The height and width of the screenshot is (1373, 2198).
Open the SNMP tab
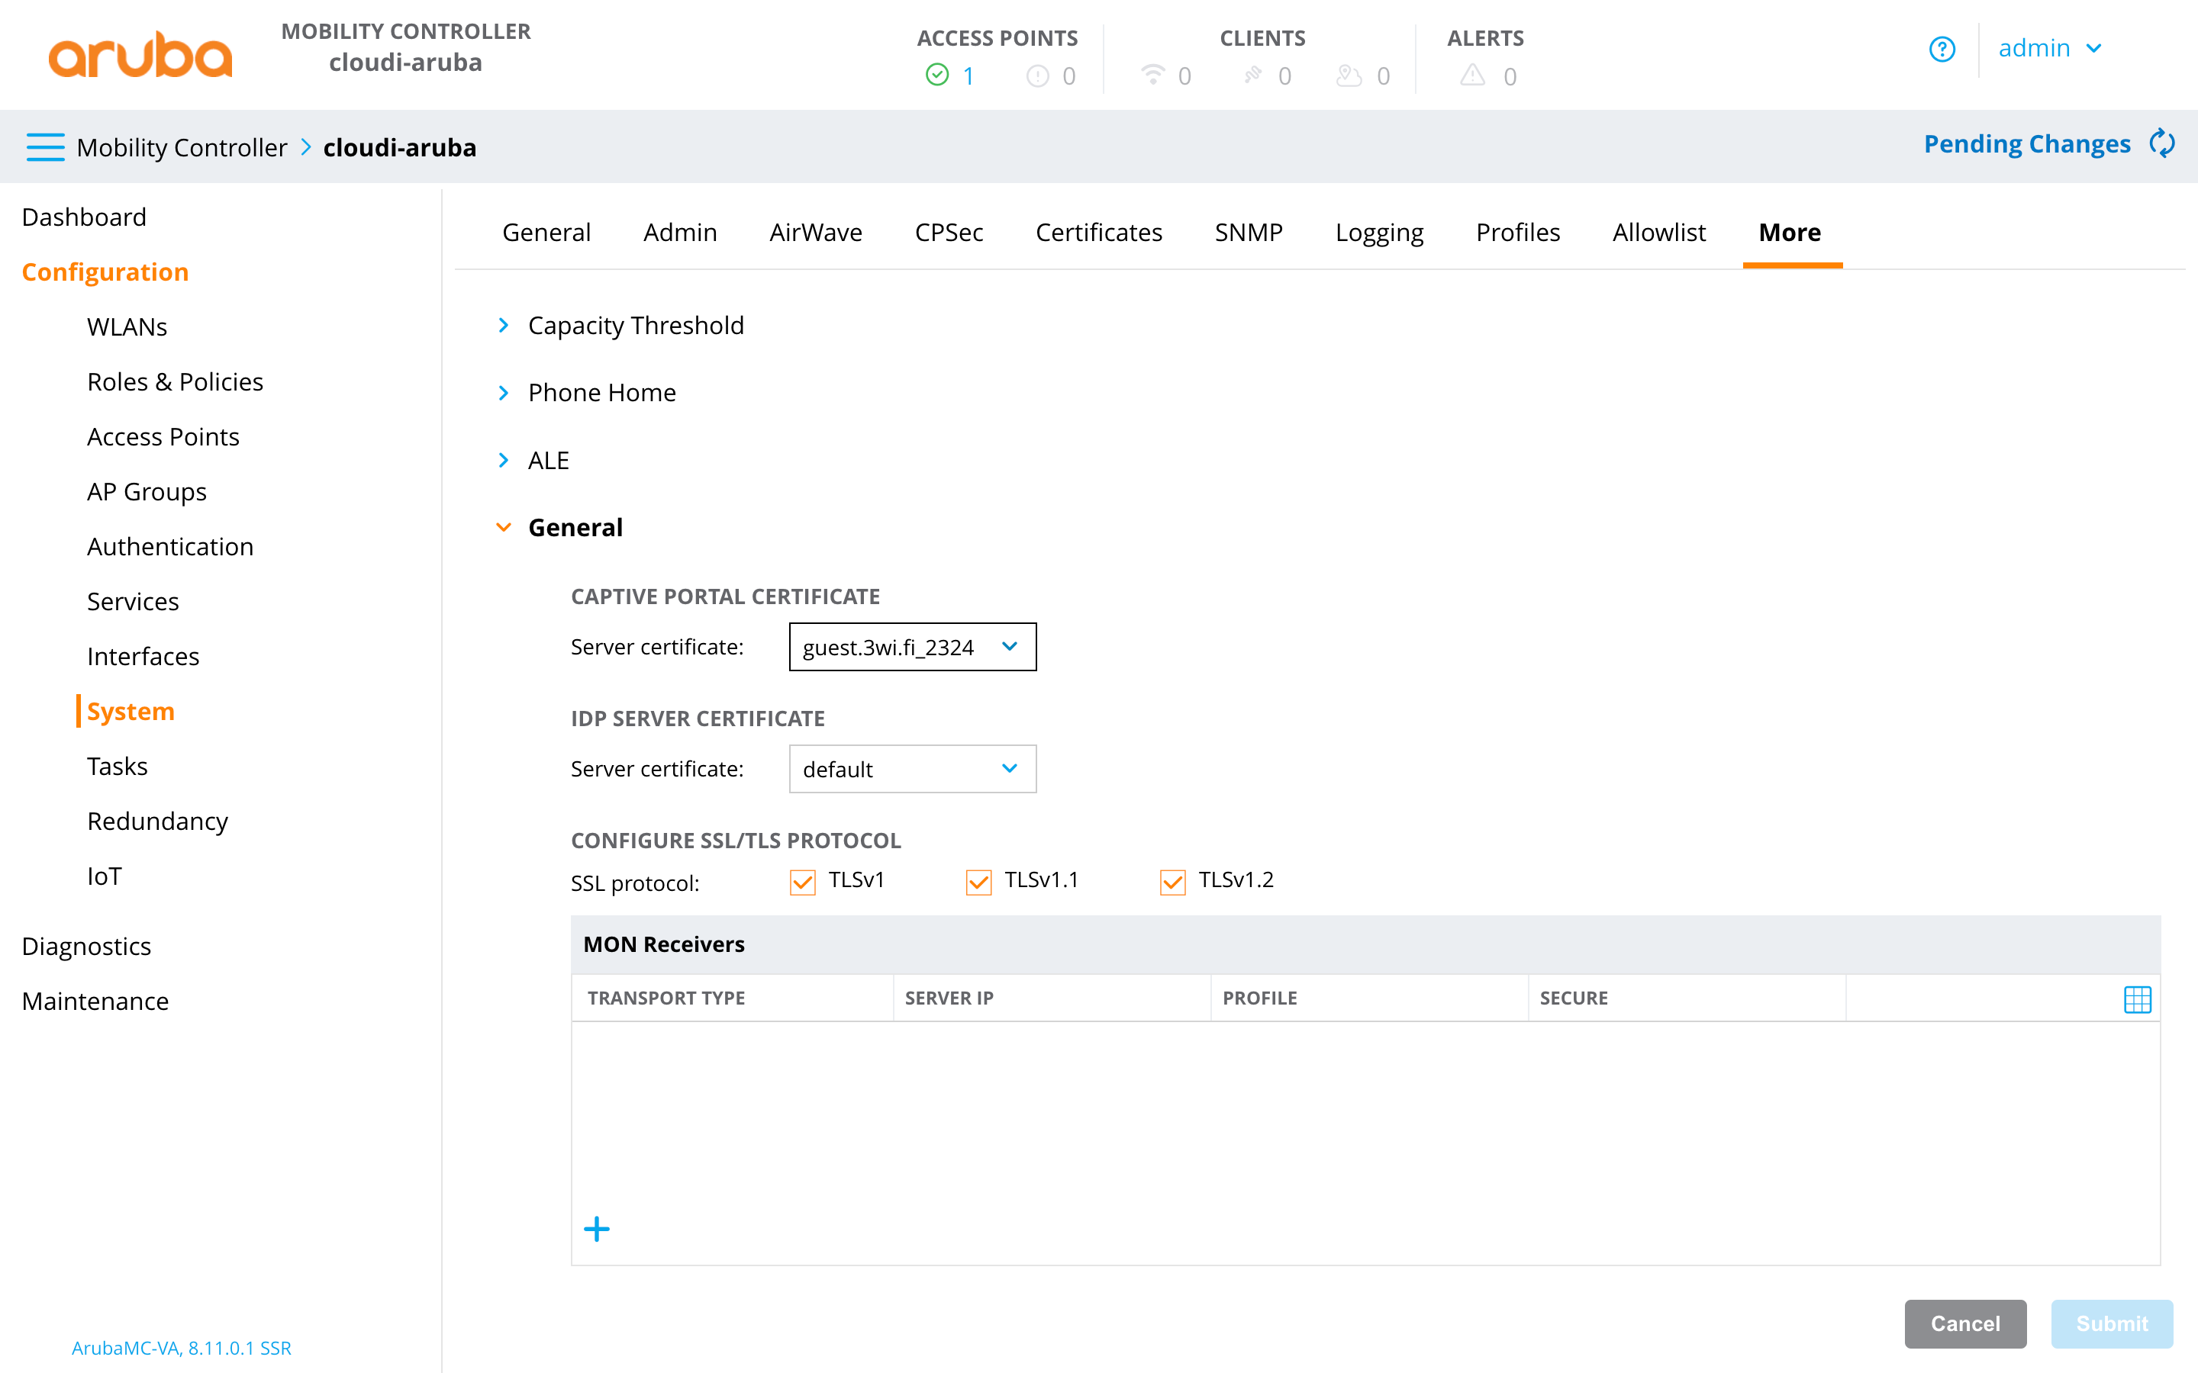pos(1249,233)
